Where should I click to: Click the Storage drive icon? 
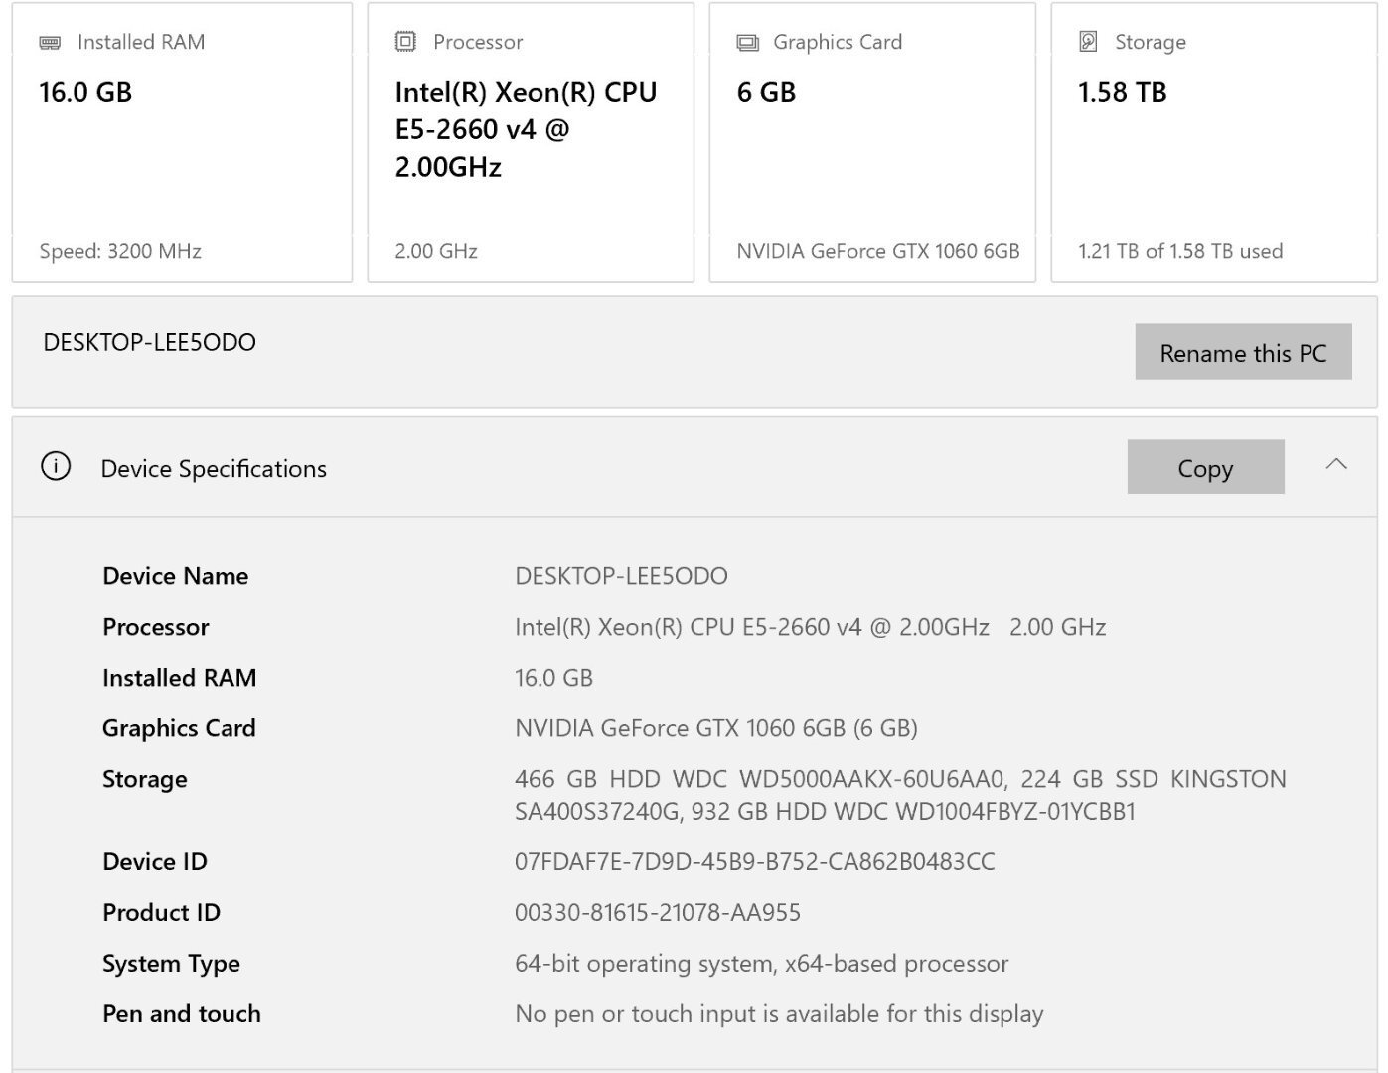tap(1088, 42)
